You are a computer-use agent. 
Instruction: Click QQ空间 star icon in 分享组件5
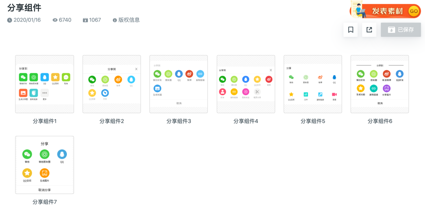coord(291,94)
